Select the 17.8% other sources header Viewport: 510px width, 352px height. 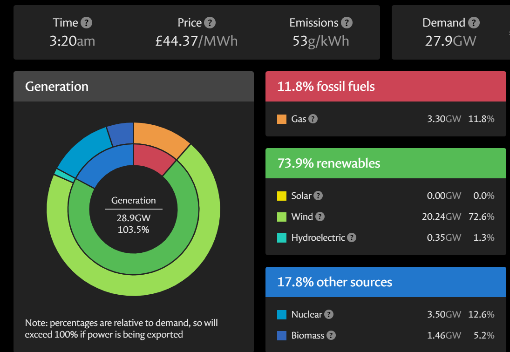386,282
